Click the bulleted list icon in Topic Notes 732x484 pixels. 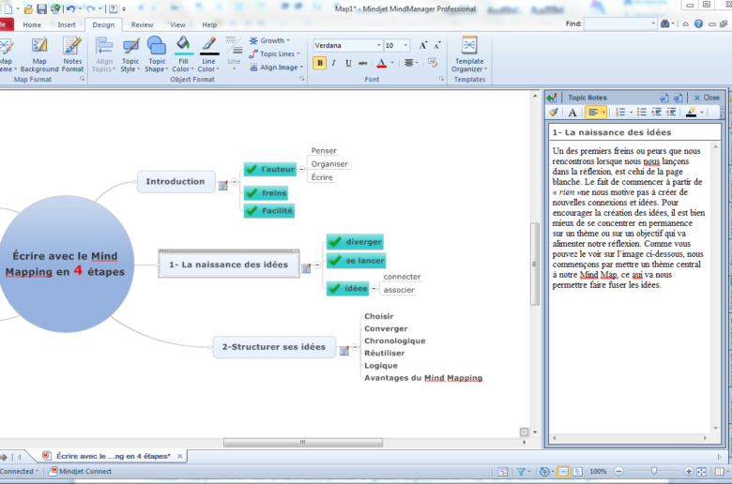pos(642,113)
